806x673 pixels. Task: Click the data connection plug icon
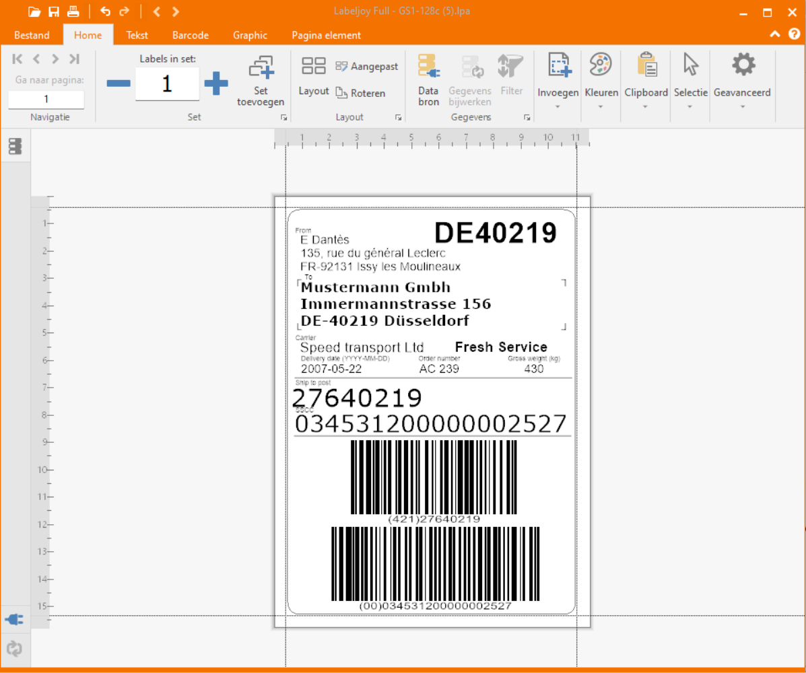click(x=14, y=620)
